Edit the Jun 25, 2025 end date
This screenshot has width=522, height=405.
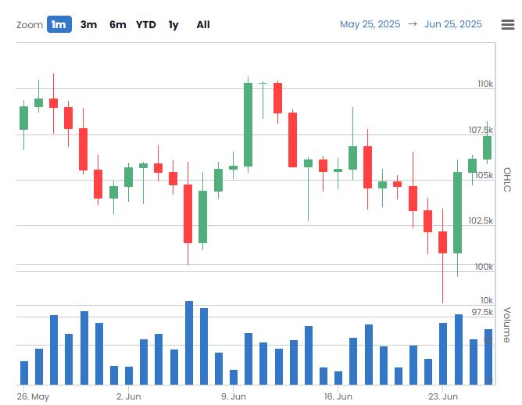coord(453,24)
